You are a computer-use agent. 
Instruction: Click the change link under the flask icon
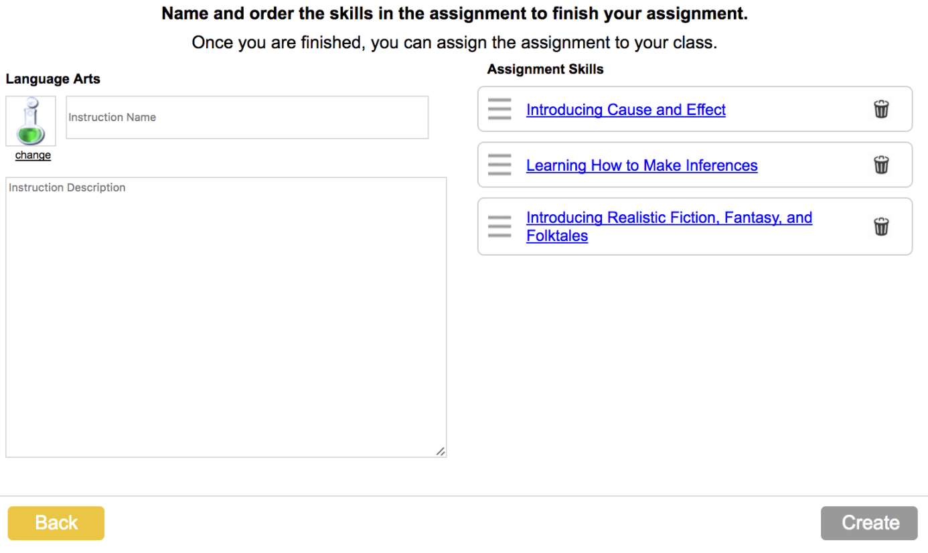(x=33, y=155)
